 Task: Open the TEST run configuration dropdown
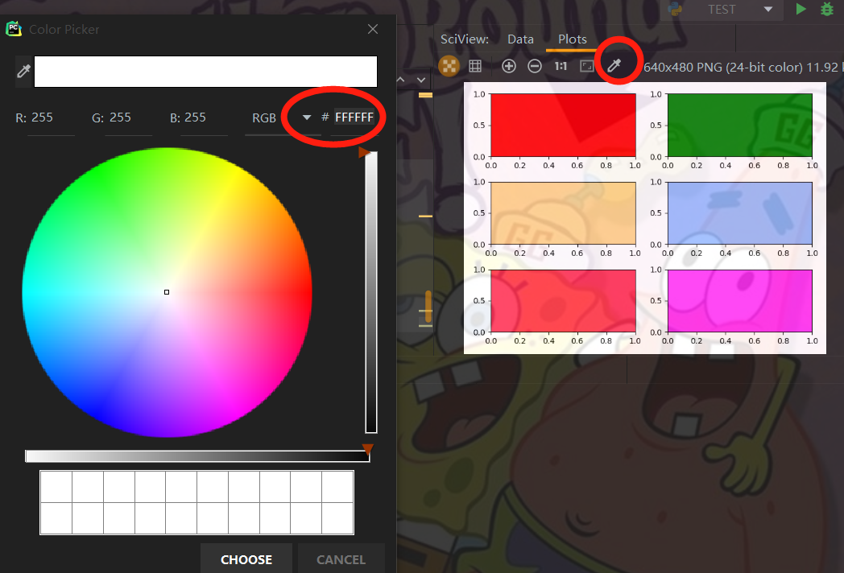768,9
